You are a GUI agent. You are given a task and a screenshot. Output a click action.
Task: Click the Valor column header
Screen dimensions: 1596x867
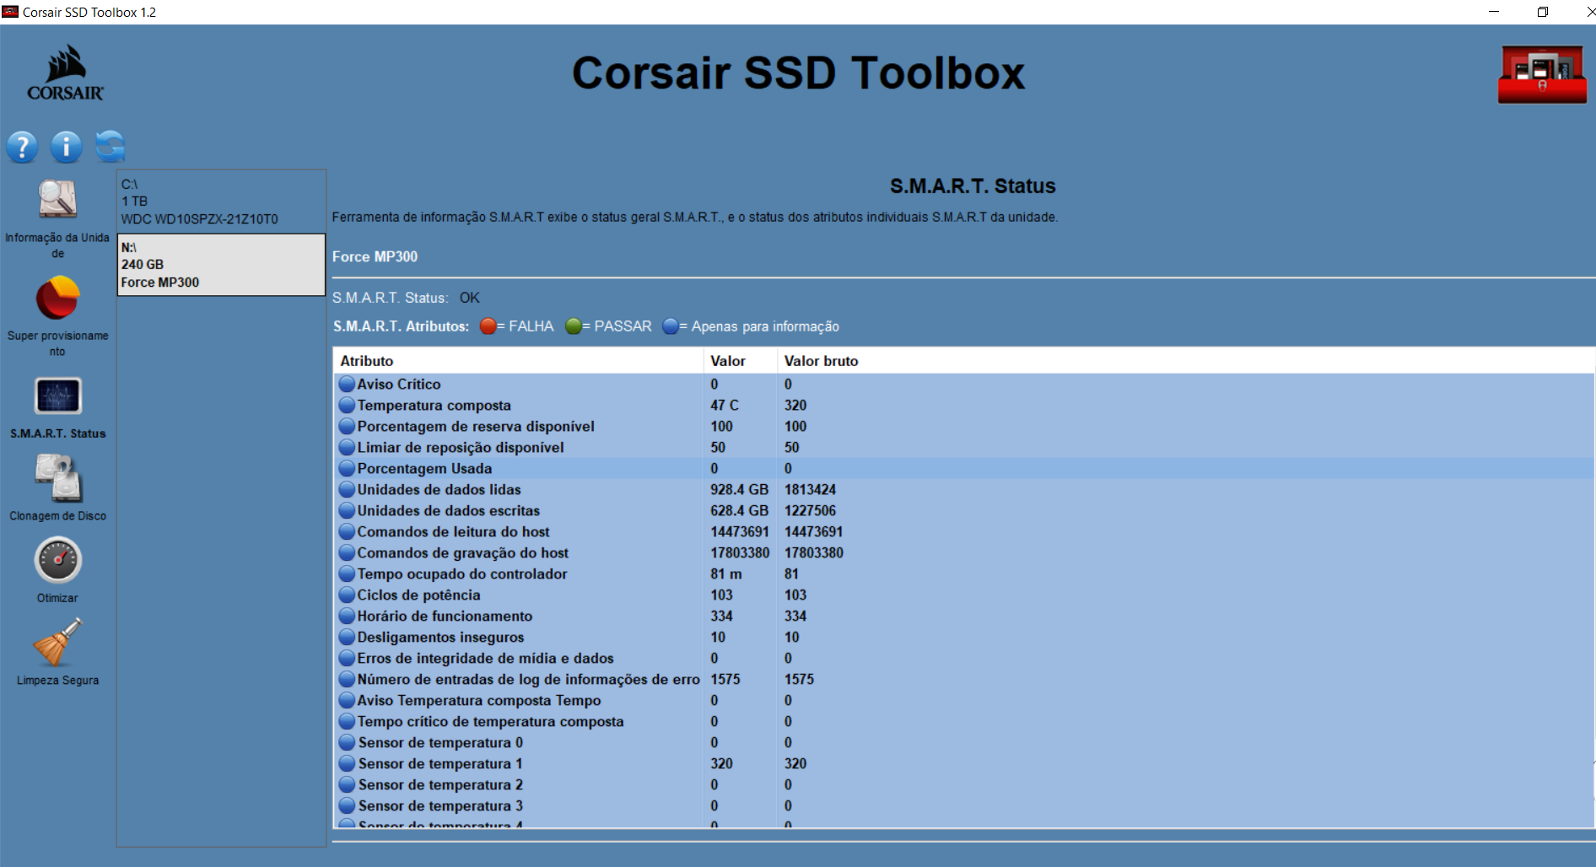pyautogui.click(x=740, y=361)
